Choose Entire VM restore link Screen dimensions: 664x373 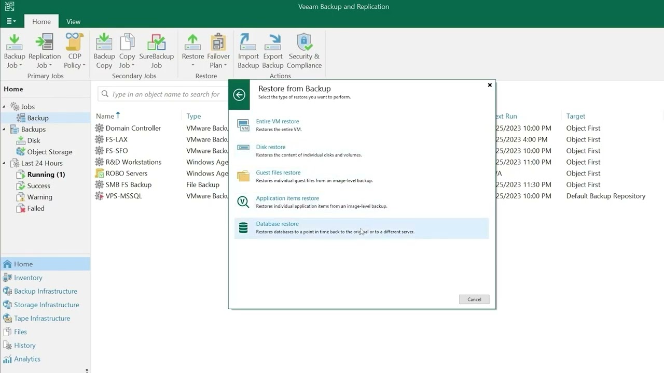coord(278,121)
